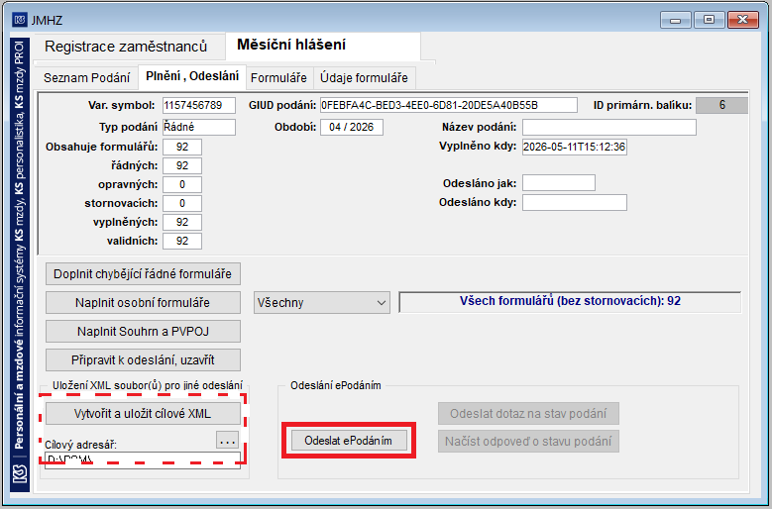This screenshot has width=772, height=509.
Task: Select the Plnění, Odeslání subtab
Action: point(192,76)
